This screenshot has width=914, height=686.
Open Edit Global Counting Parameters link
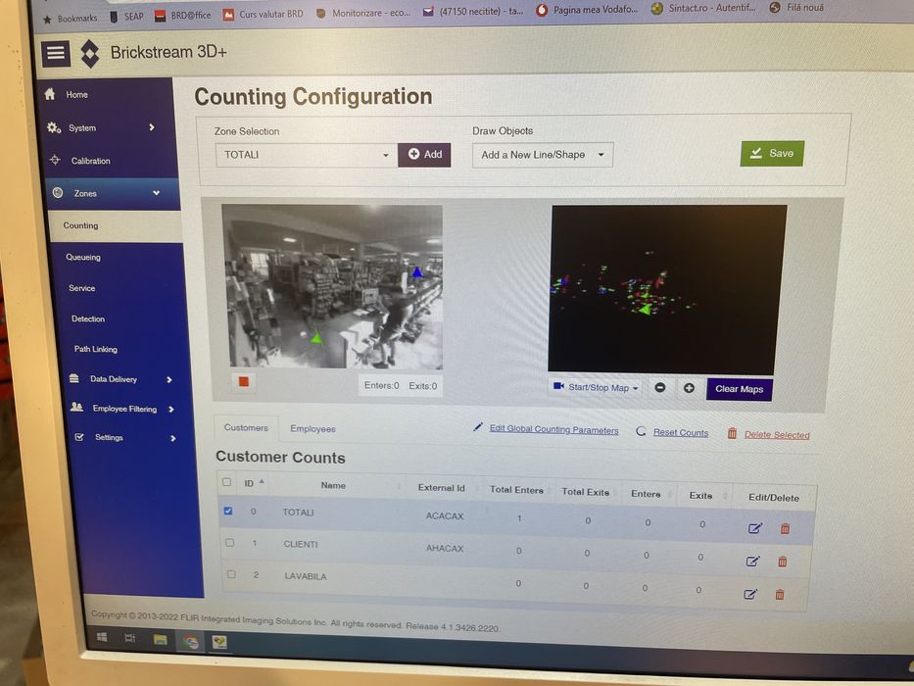[553, 429]
